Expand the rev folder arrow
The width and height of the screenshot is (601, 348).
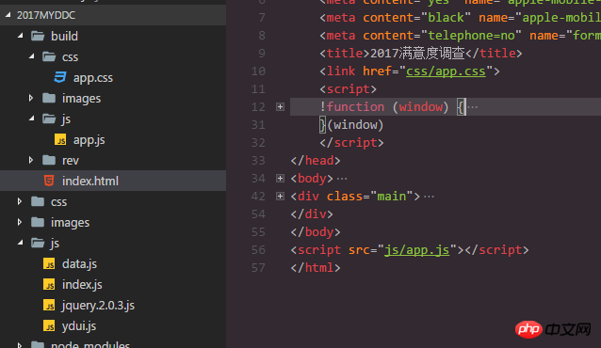coord(31,160)
